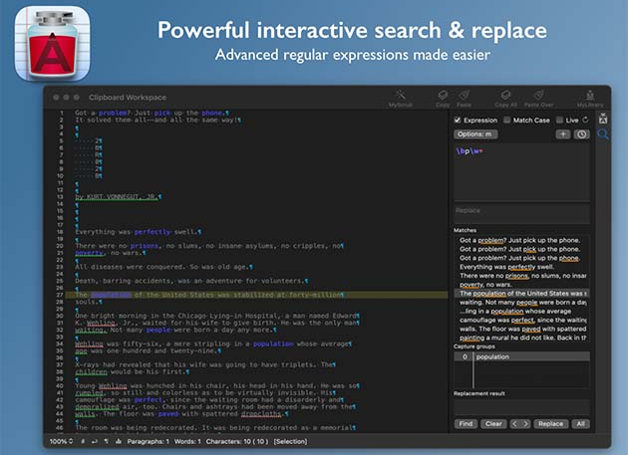Image resolution: width=628 pixels, height=455 pixels.
Task: Select the magnifier search panel icon
Action: [604, 133]
